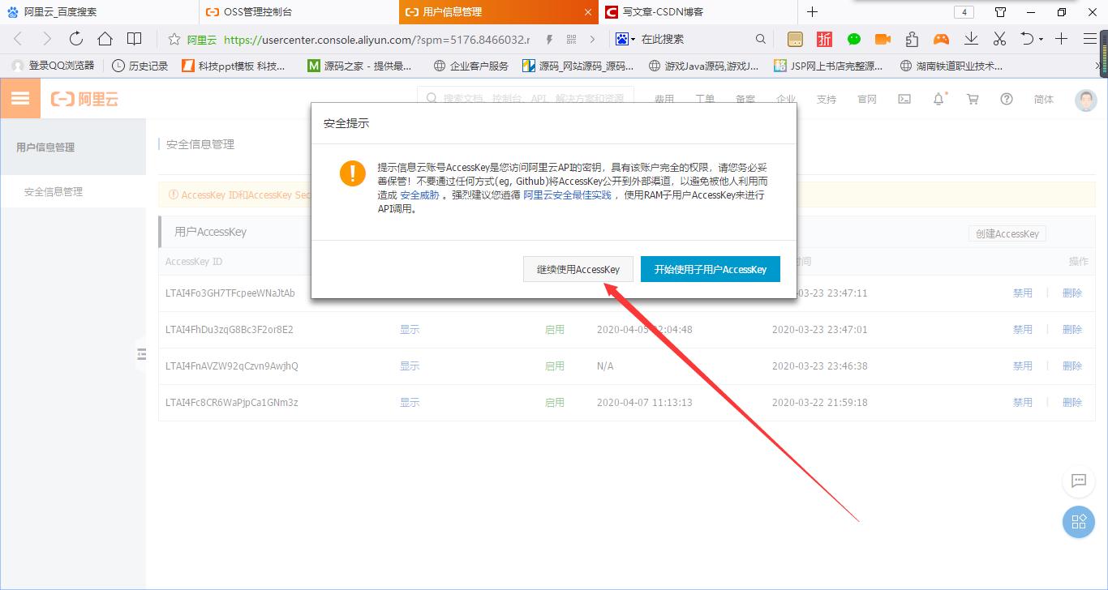Show secret for LTAI4FnAVZW92qCzvn9AwjhQ
The image size is (1108, 590).
[410, 366]
